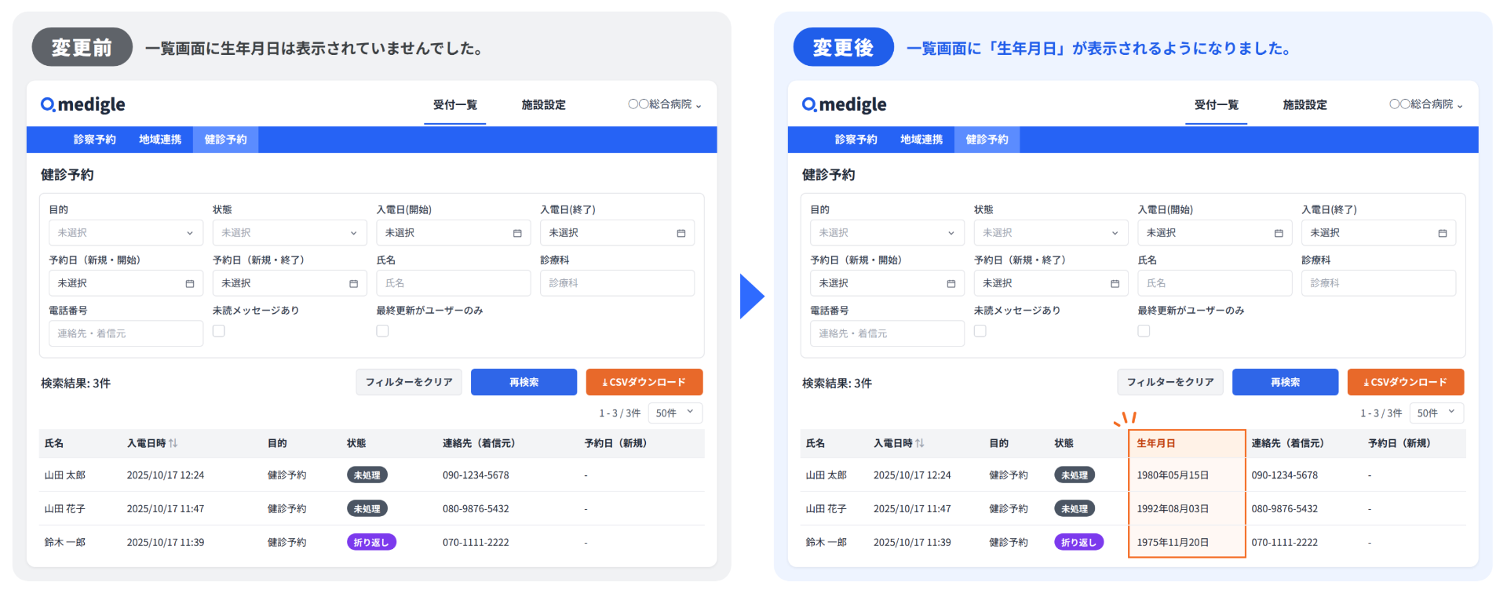Tick 未読メッセージあり checkbox in after panel

pyautogui.click(x=980, y=331)
